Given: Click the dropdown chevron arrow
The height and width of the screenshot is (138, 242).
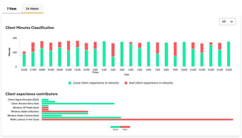Looking at the screenshot, I should tap(231, 22).
